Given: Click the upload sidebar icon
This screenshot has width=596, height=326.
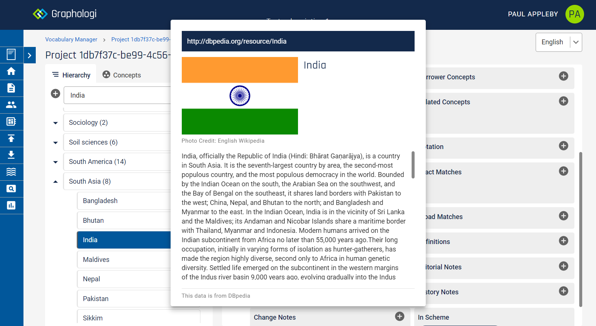Looking at the screenshot, I should (11, 138).
